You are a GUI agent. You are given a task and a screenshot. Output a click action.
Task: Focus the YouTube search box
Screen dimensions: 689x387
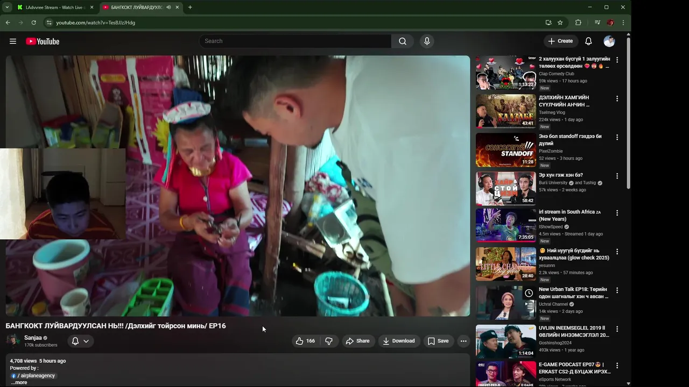(296, 41)
